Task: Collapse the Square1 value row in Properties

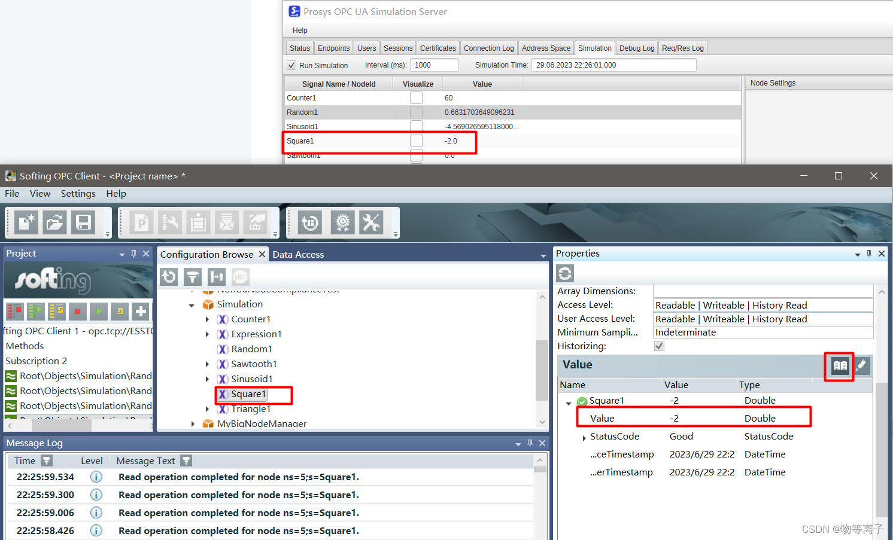Action: [569, 404]
